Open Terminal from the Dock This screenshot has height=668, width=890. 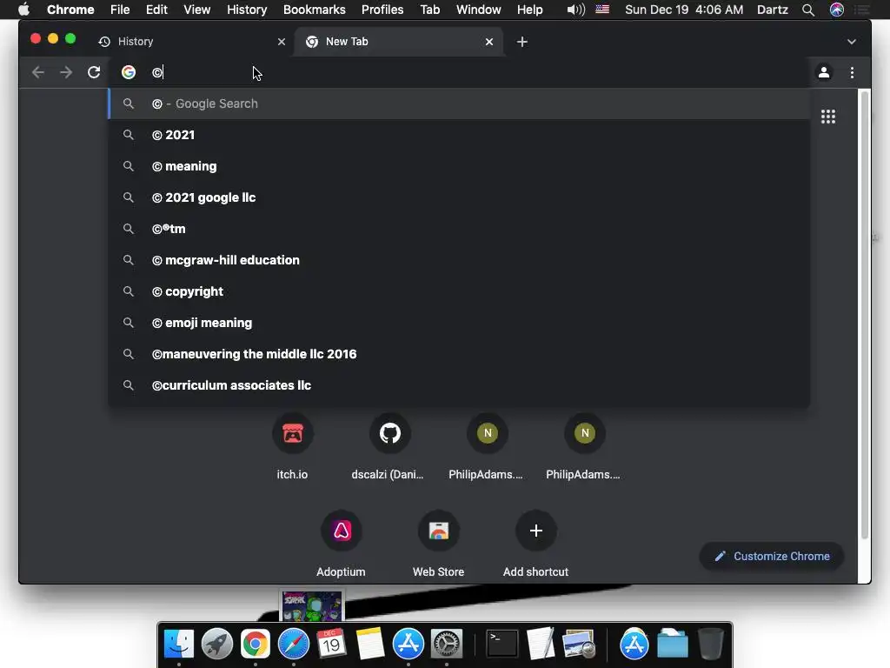pos(503,645)
